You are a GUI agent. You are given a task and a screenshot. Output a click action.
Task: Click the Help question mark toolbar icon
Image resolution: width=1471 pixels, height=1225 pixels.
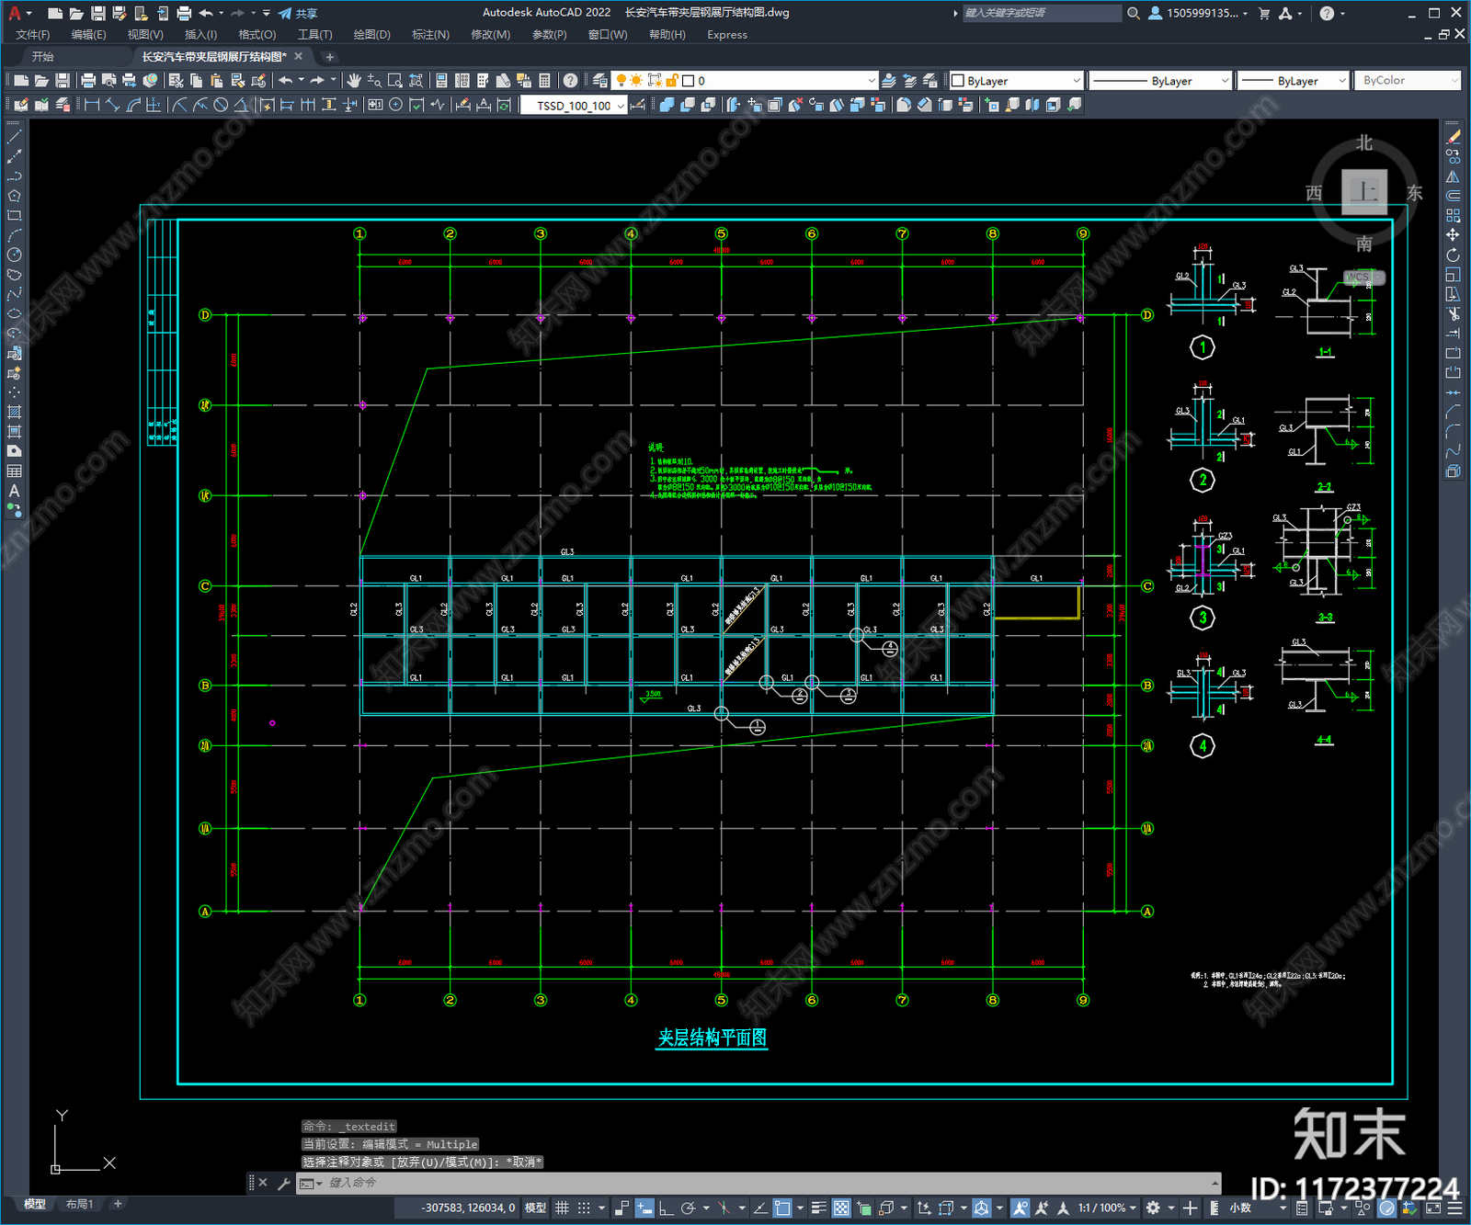[570, 81]
